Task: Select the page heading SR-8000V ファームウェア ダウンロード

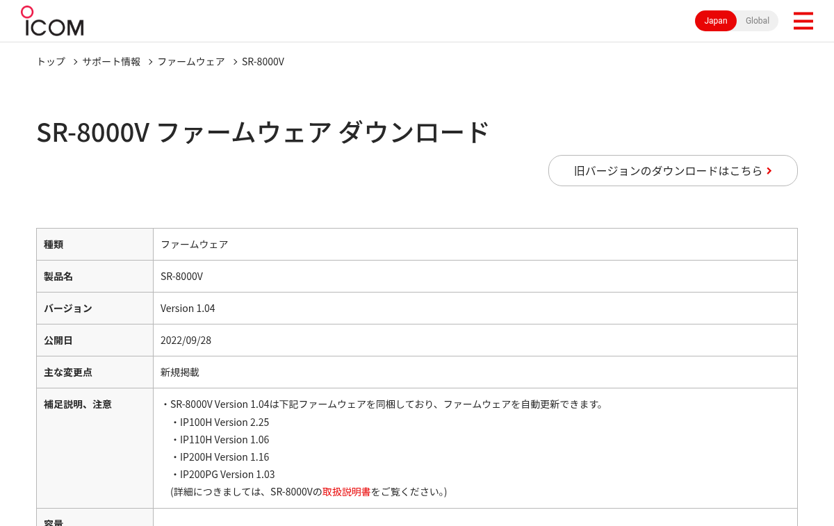Action: [x=263, y=132]
